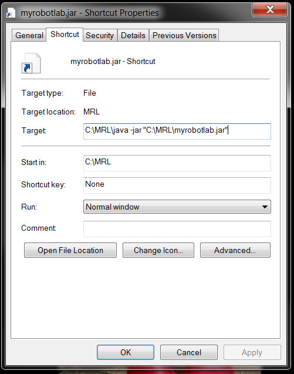The height and width of the screenshot is (374, 294).
Task: Cancel the properties dialog
Action: [x=189, y=352]
